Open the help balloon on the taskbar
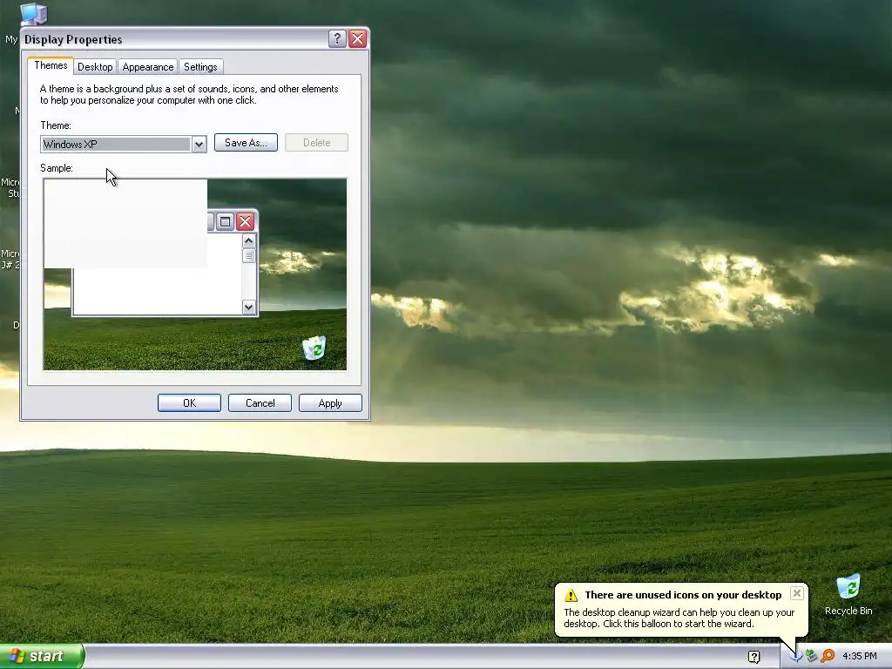The width and height of the screenshot is (892, 669). click(753, 657)
